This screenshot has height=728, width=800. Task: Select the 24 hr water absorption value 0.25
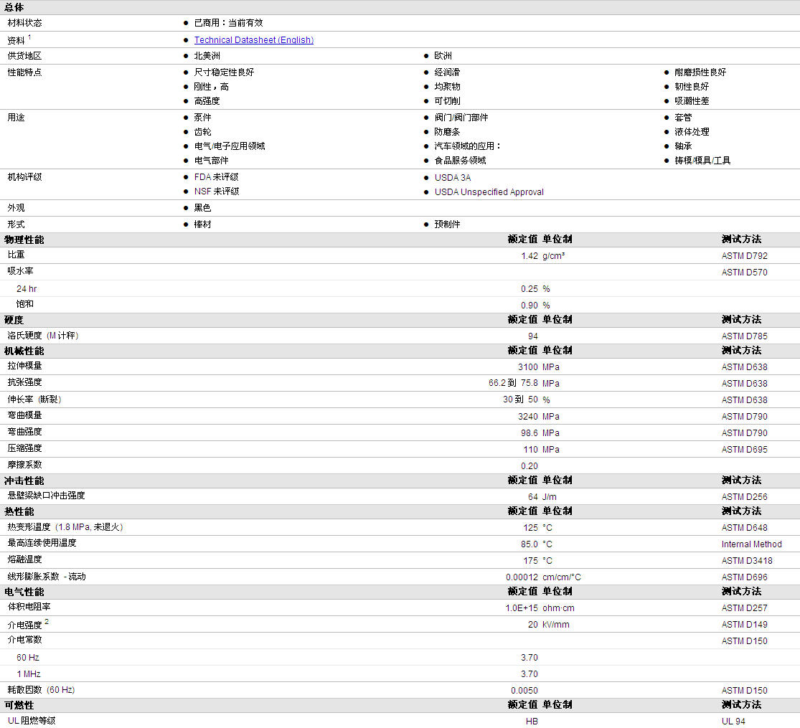coord(529,289)
